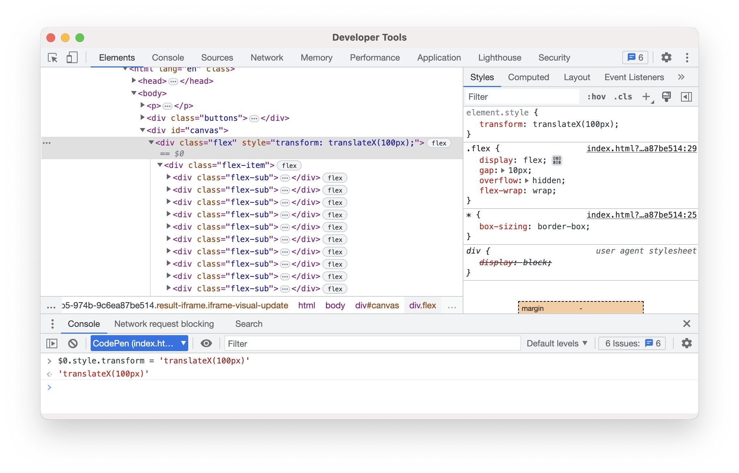Show more Styles pane tabs chevron
The width and height of the screenshot is (739, 473).
pos(681,77)
